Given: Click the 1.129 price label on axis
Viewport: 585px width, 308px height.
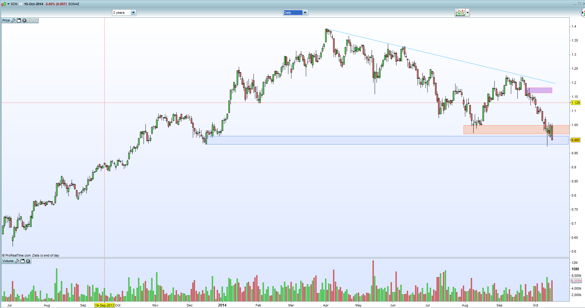Looking at the screenshot, I should pyautogui.click(x=576, y=103).
